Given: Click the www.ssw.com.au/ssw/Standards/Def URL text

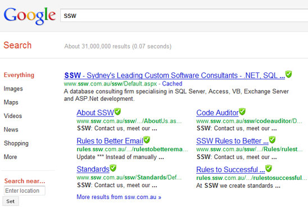Looking at the screenshot, I should [x=129, y=178].
